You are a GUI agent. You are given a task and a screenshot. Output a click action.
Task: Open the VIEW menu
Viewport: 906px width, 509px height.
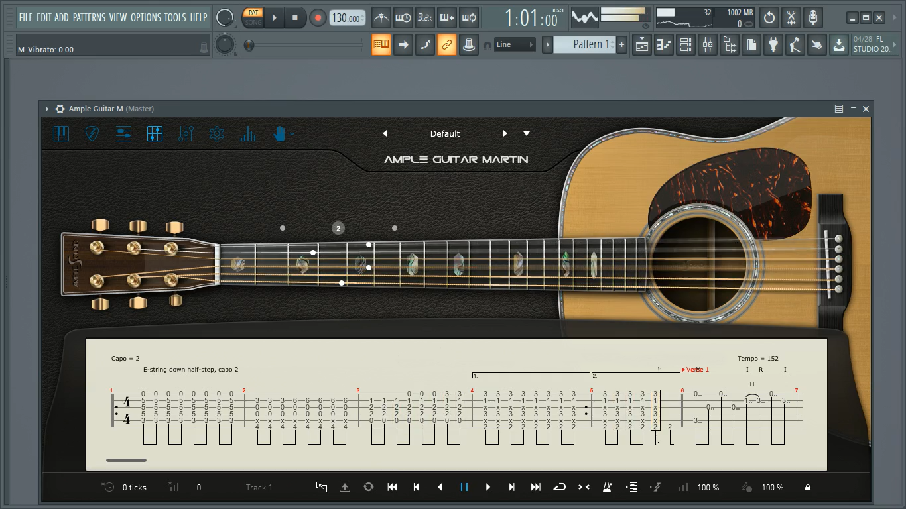118,17
